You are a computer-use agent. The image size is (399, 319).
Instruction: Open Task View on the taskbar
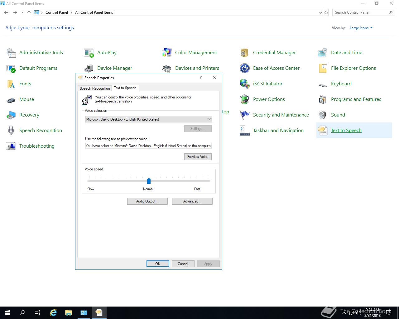click(x=37, y=313)
